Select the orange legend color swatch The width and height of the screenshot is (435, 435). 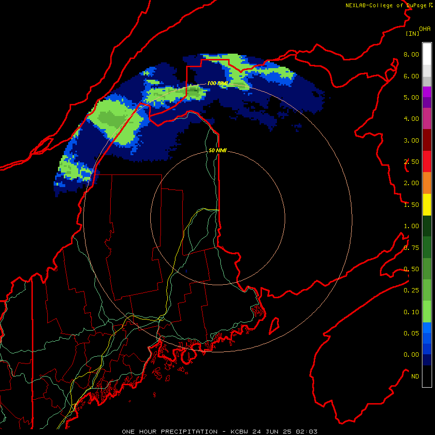pos(427,183)
